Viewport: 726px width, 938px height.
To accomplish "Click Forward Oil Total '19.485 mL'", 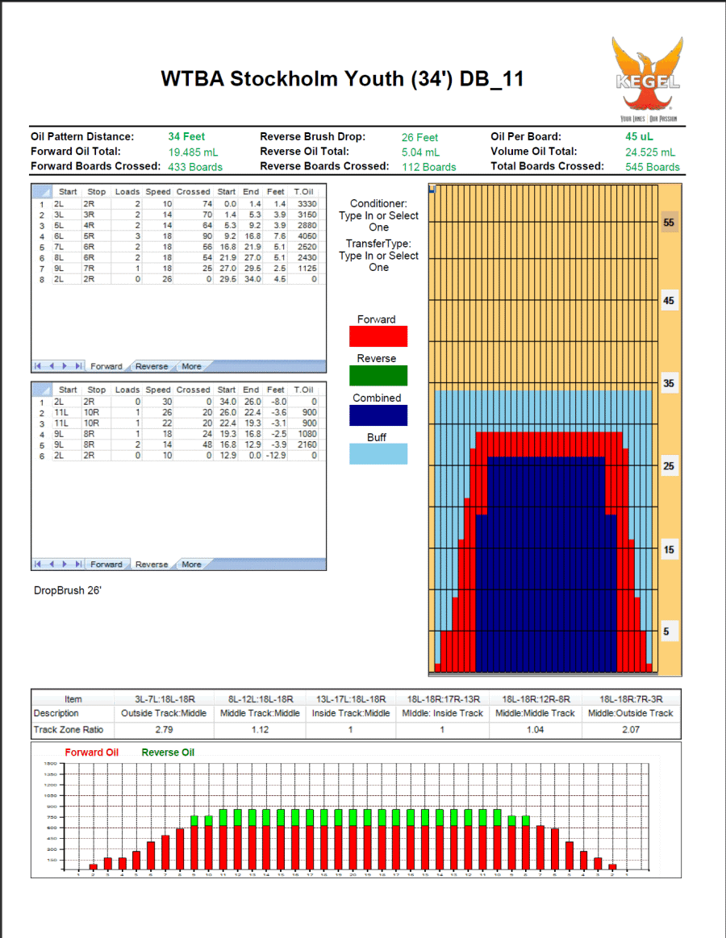I will pyautogui.click(x=193, y=152).
